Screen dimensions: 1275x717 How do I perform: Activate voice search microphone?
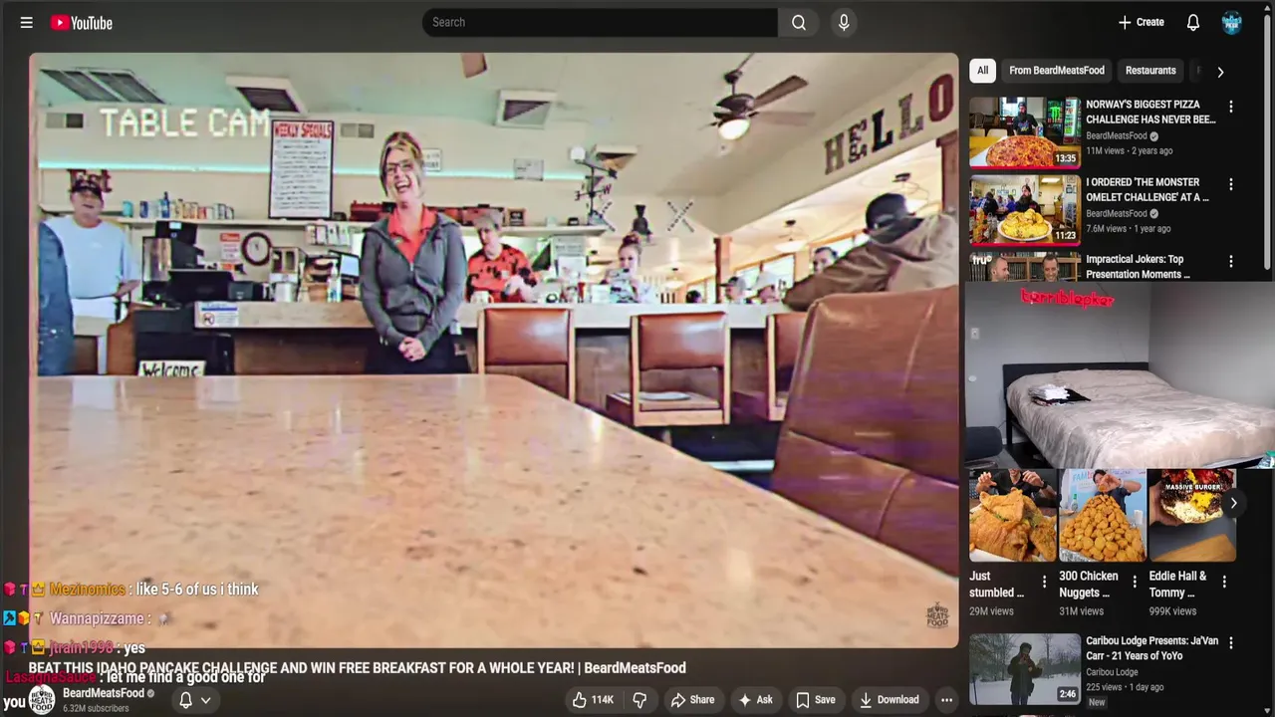(844, 22)
